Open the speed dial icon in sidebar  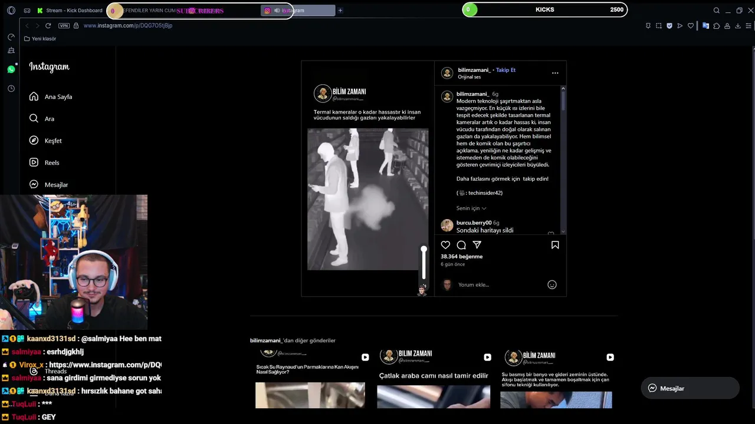(x=11, y=37)
